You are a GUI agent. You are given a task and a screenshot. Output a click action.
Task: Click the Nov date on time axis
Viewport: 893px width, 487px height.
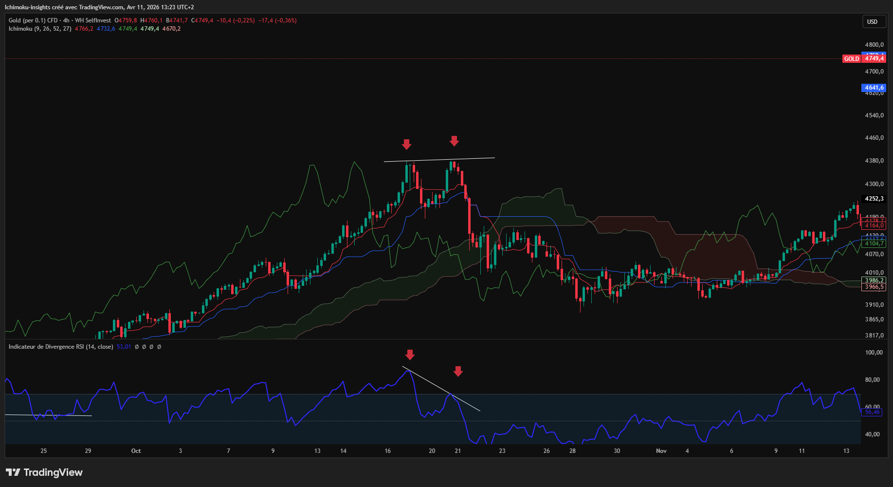(661, 451)
